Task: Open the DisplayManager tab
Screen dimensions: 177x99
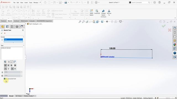Action: click(x=22, y=27)
